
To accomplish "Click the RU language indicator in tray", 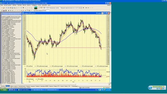I will 96,90.
